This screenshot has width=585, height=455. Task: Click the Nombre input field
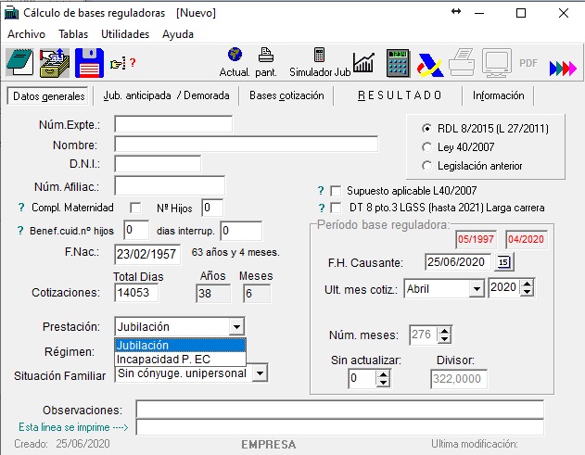[247, 144]
